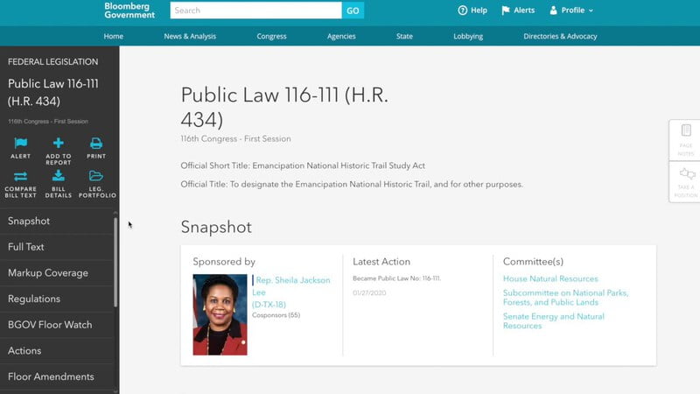Open Directories & Advocacy menu
This screenshot has width=700, height=394.
560,36
